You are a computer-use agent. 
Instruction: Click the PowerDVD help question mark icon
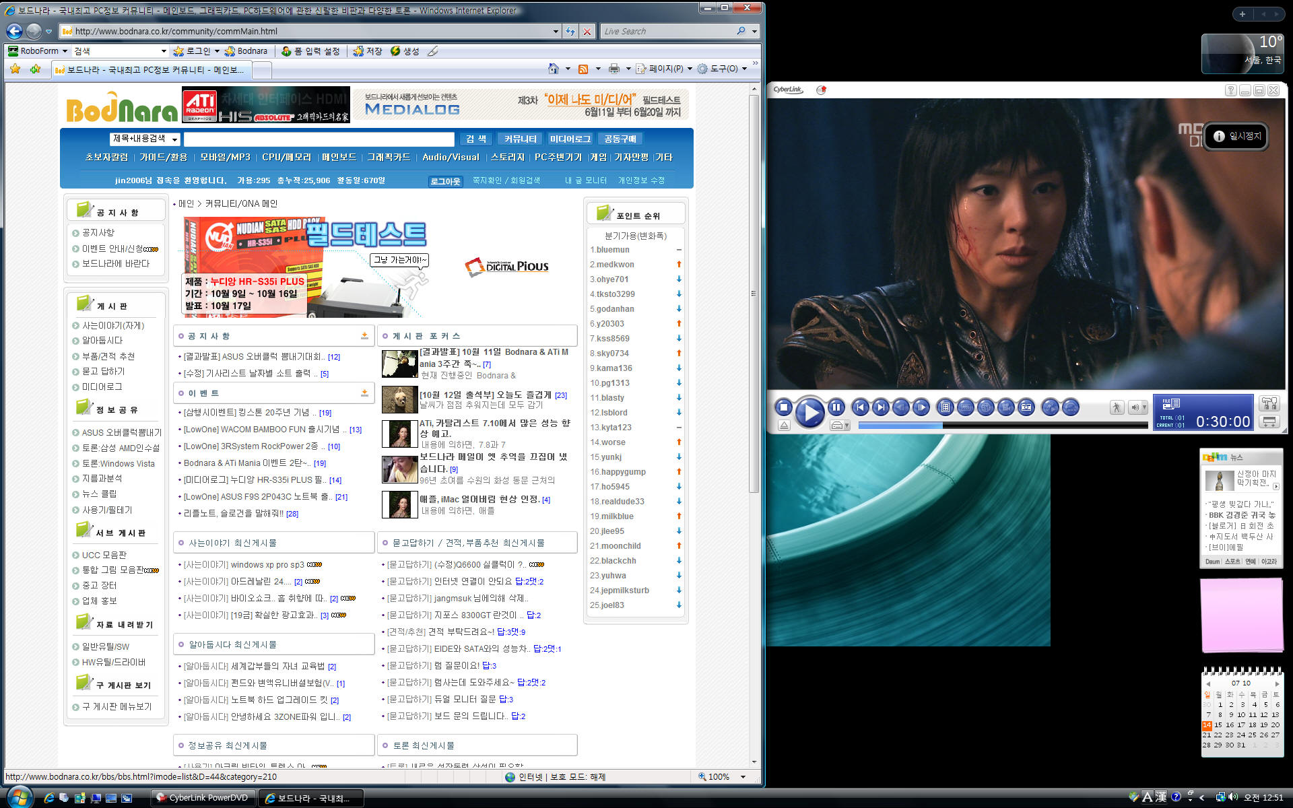(1230, 90)
